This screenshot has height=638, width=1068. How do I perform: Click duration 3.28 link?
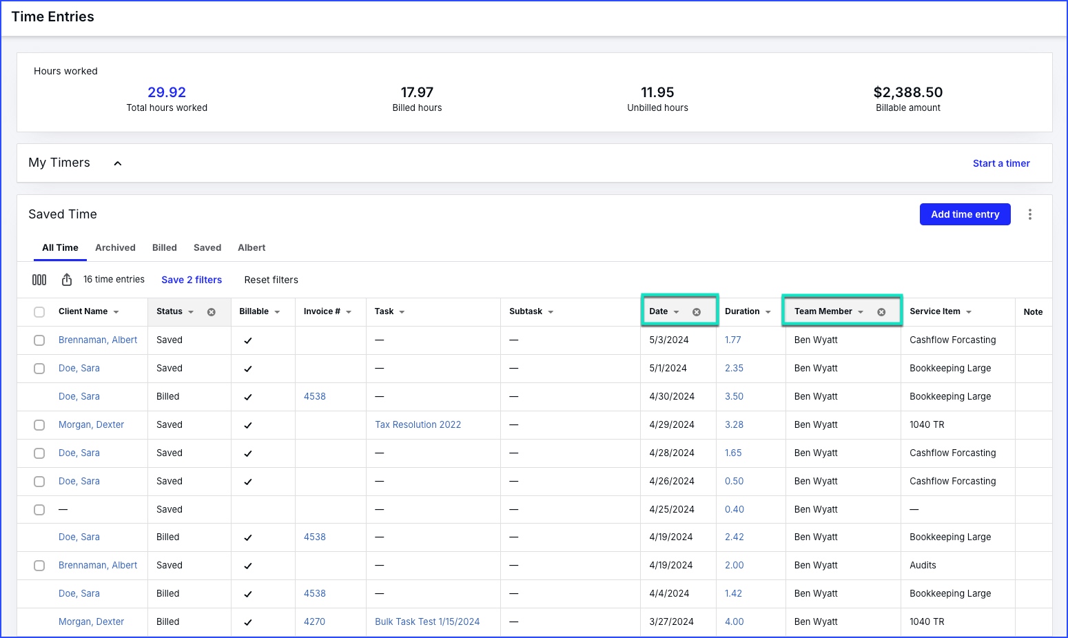734,424
